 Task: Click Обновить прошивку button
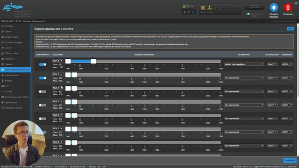click(274, 11)
